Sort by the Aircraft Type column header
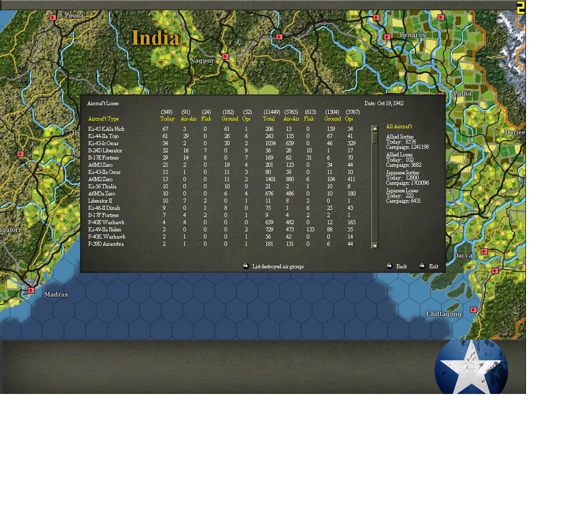The height and width of the screenshot is (513, 565). [103, 119]
